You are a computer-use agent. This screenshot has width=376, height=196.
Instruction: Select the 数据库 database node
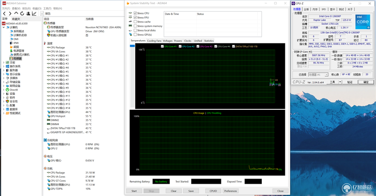[12, 109]
